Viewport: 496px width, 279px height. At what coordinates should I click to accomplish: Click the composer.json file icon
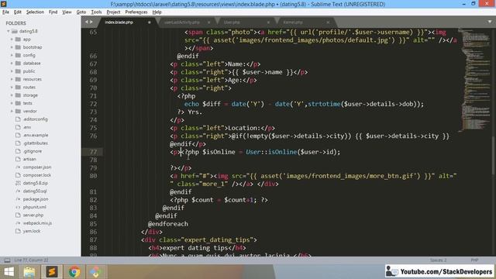(18, 167)
